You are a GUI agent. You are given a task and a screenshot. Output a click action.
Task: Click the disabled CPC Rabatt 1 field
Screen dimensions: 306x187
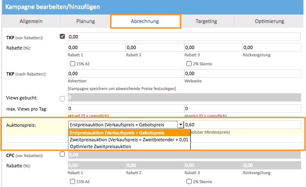(96, 165)
